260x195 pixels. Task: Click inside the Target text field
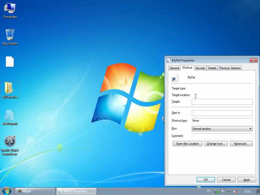(222, 102)
